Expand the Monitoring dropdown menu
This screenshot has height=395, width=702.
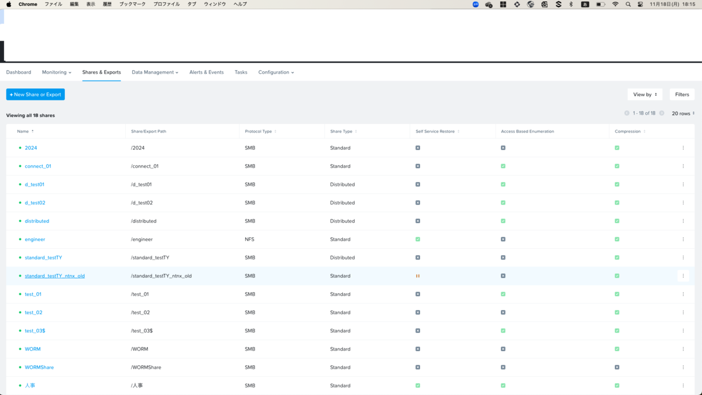click(57, 72)
